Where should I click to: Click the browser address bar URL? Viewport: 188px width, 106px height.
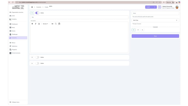tap(32, 2)
